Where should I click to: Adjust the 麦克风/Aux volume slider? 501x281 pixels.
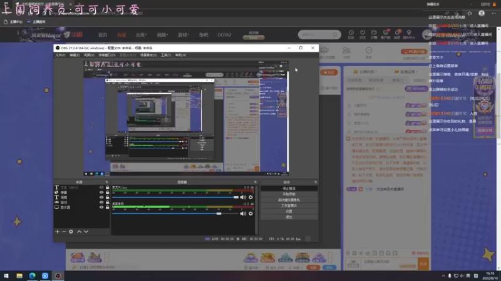(175, 197)
